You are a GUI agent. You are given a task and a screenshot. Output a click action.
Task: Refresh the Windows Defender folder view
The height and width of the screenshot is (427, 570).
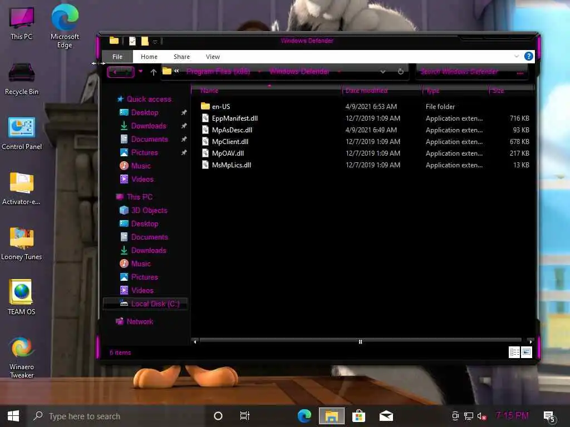(x=401, y=72)
